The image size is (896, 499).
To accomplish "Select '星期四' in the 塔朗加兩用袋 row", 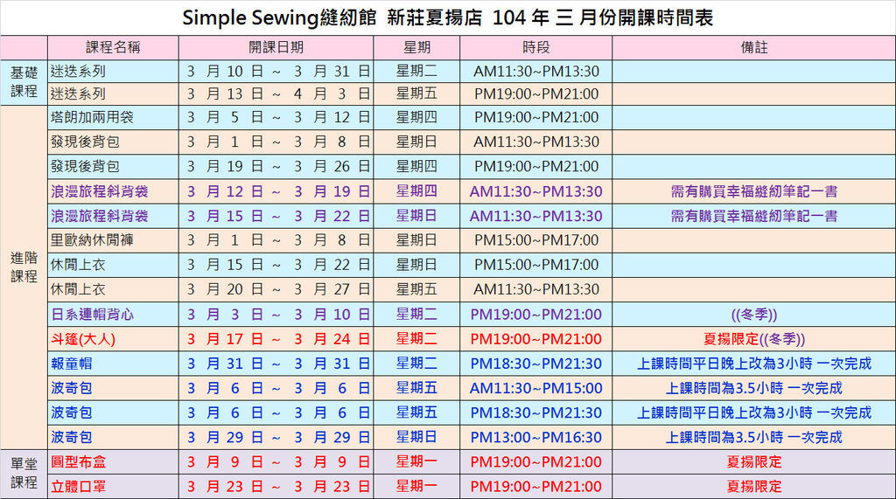I will tap(416, 117).
